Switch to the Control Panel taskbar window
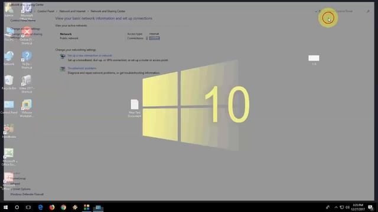This screenshot has height=212, width=378. [98, 207]
